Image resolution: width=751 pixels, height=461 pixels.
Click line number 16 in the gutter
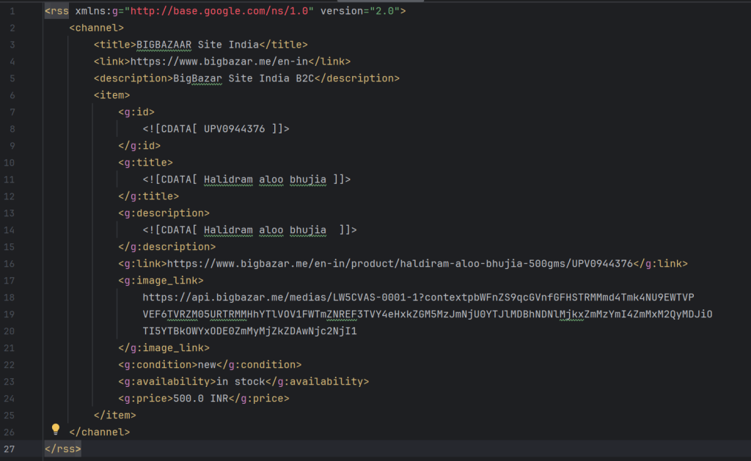pyautogui.click(x=9, y=264)
